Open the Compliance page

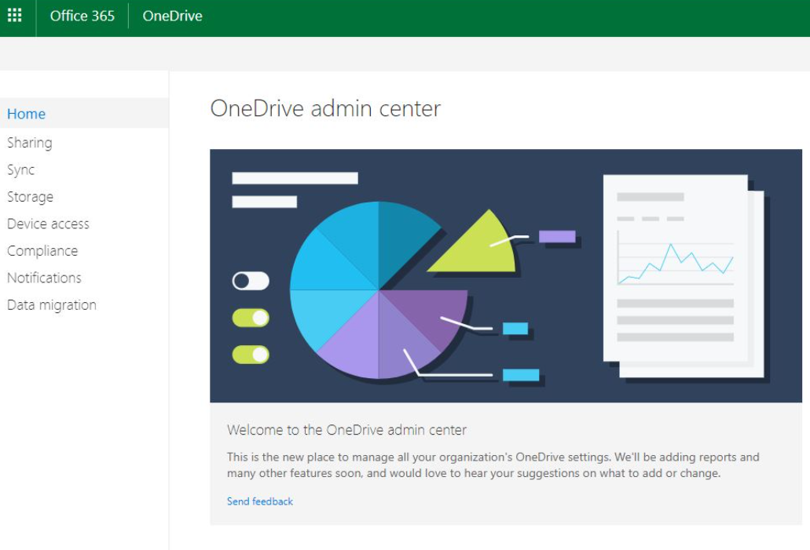point(42,251)
